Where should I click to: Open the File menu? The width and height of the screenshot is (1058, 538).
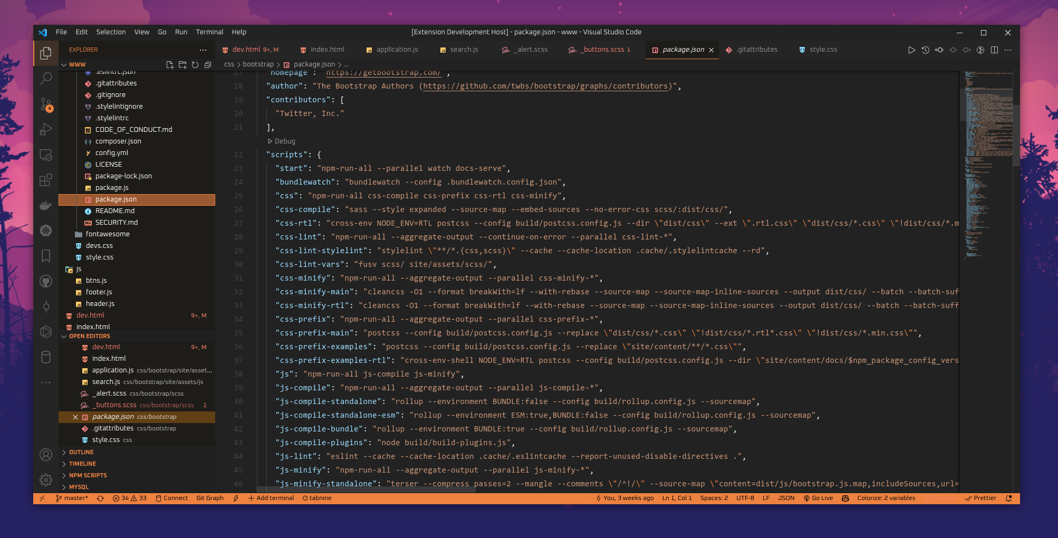click(62, 32)
